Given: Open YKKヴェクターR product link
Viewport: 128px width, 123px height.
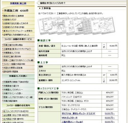Looking at the screenshot, I should (x=69, y=118).
